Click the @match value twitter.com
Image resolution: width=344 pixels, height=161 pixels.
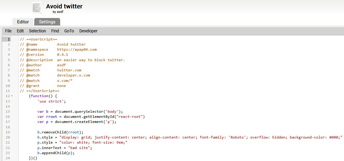[69, 70]
